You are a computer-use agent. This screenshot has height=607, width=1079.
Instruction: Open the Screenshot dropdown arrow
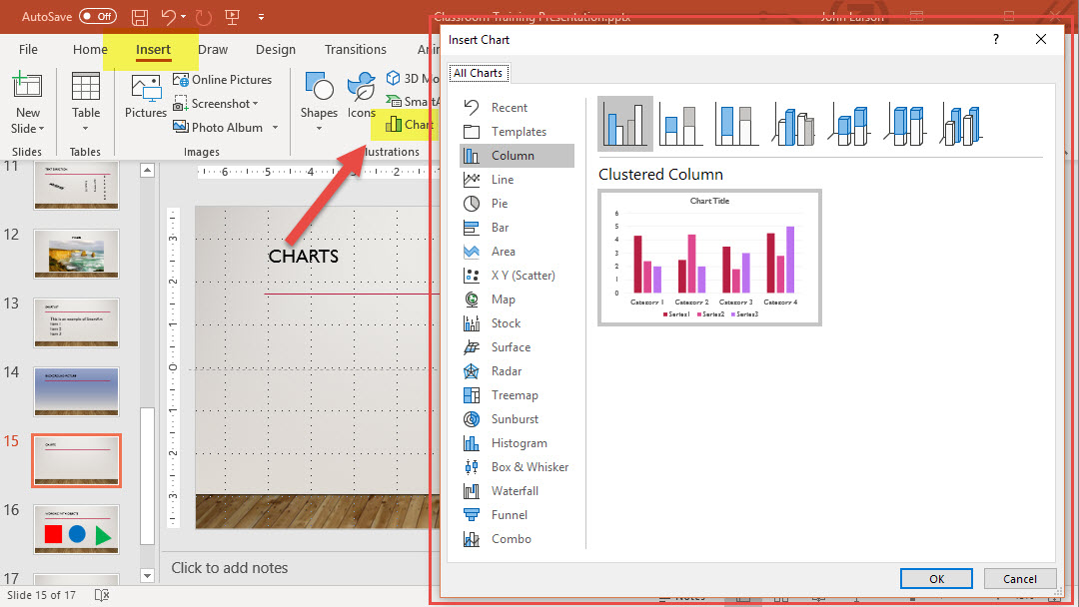[x=256, y=104]
